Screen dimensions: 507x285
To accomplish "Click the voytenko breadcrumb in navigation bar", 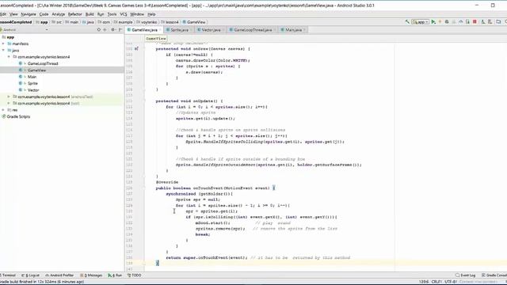I will click(x=147, y=22).
